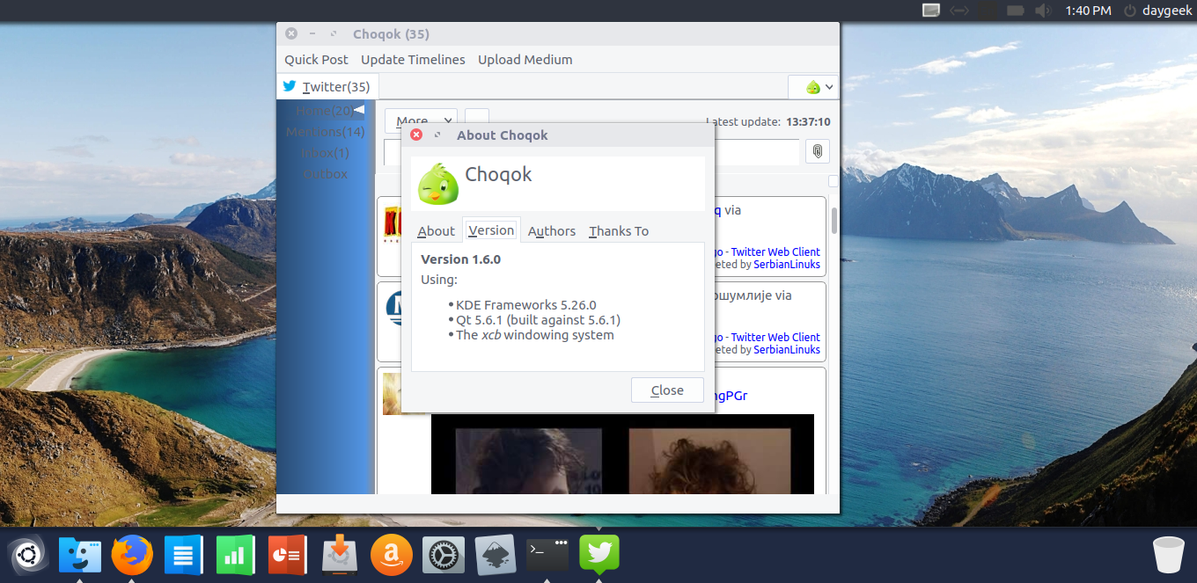Open the software installer icon in the dock
This screenshot has width=1197, height=583.
[339, 556]
